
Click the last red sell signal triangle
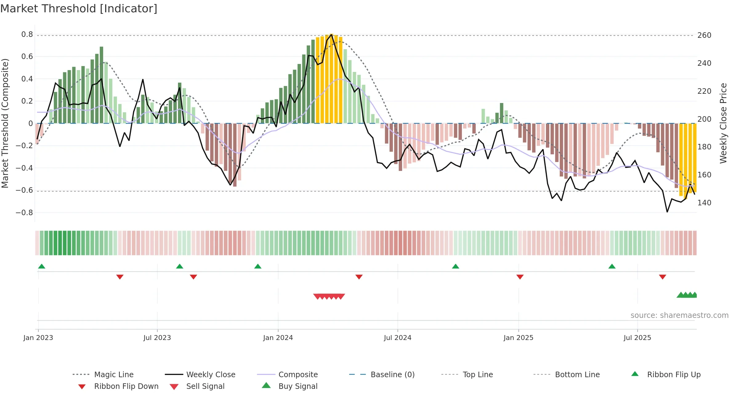(341, 296)
